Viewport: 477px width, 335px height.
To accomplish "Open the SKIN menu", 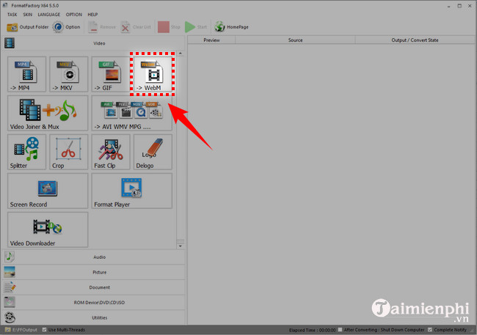I will (x=28, y=15).
